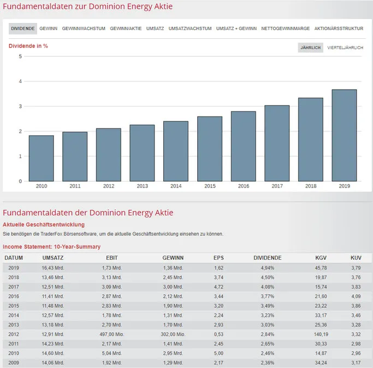Open the GEWINNWACHSTUM tab

(x=84, y=28)
